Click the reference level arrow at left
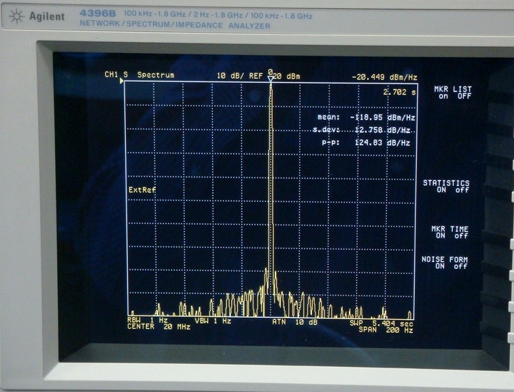Viewport: 514px width, 392px height. (x=122, y=81)
